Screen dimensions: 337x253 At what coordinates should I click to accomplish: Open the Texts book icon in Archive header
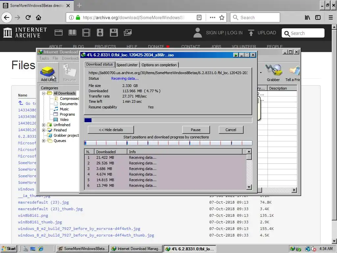(72, 33)
